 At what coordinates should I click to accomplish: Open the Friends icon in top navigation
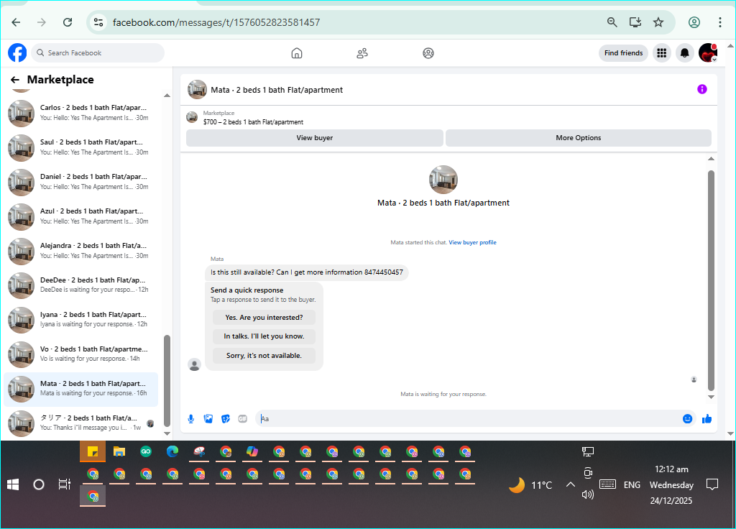point(362,53)
